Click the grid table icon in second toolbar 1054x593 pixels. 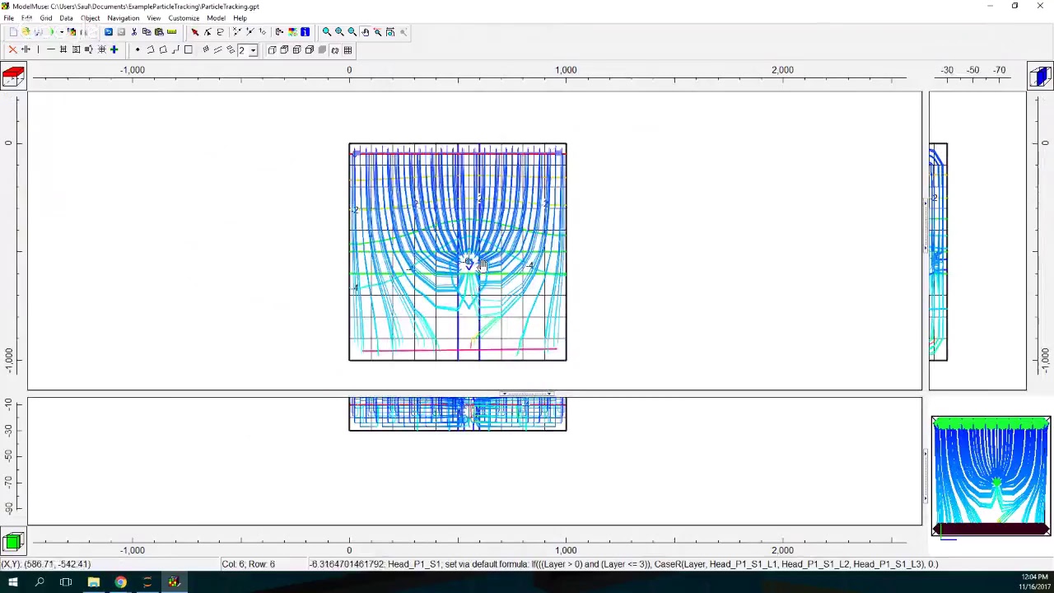pos(347,50)
